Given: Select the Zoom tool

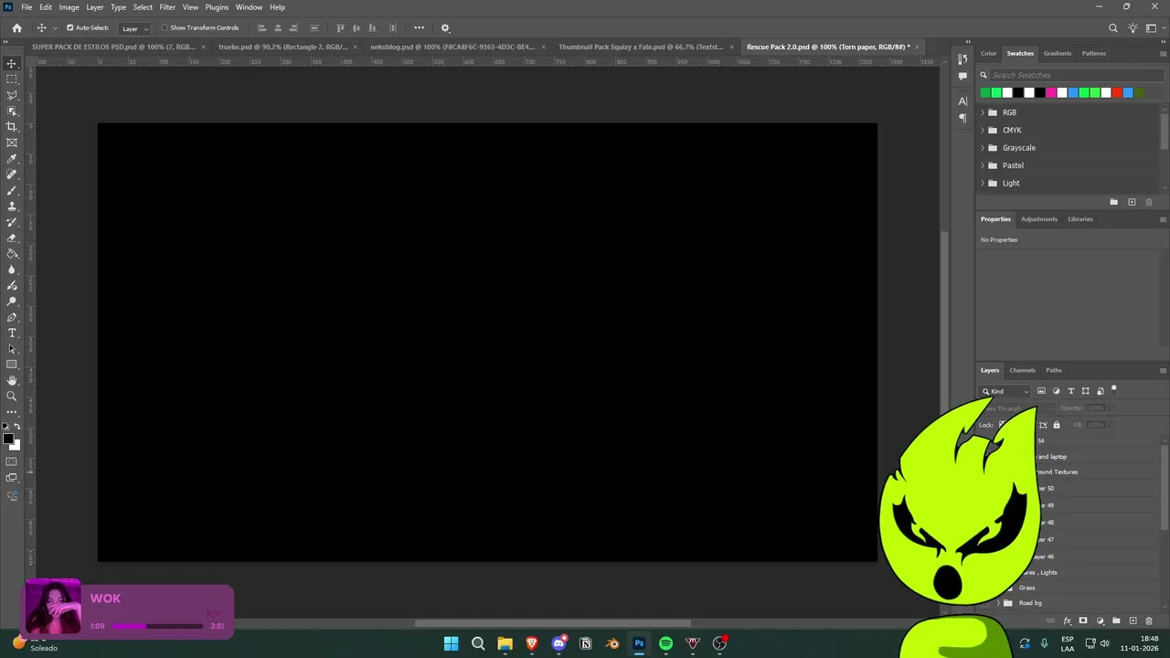Looking at the screenshot, I should 12,396.
